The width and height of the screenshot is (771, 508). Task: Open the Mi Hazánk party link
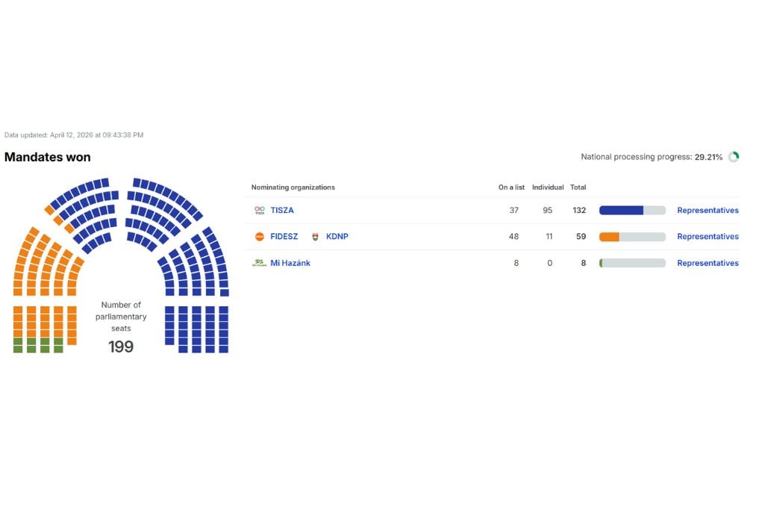(290, 263)
